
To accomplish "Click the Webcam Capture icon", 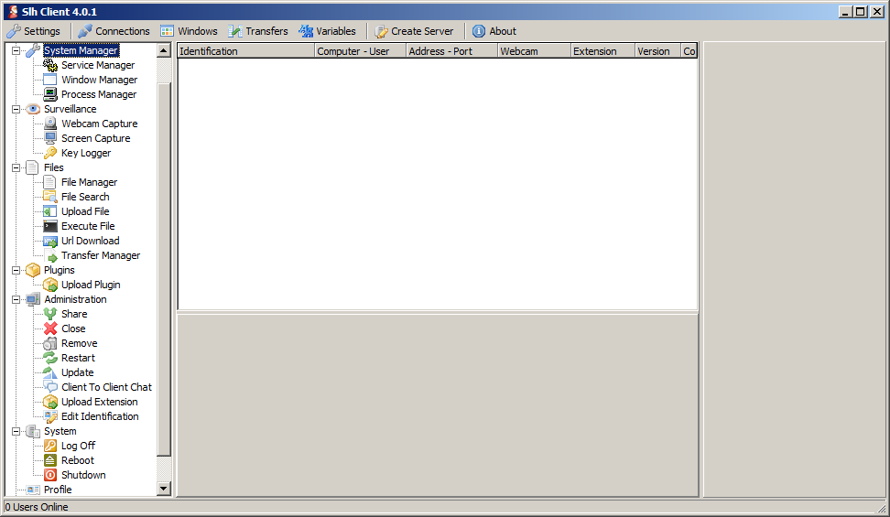I will tap(50, 124).
